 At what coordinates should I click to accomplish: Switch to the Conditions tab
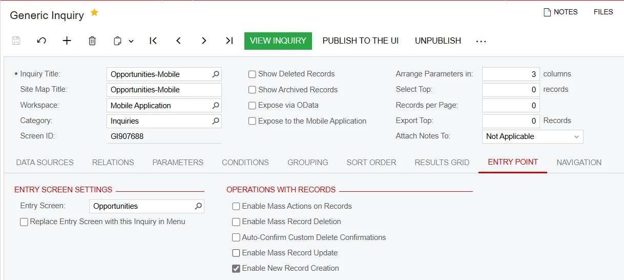[x=245, y=163]
